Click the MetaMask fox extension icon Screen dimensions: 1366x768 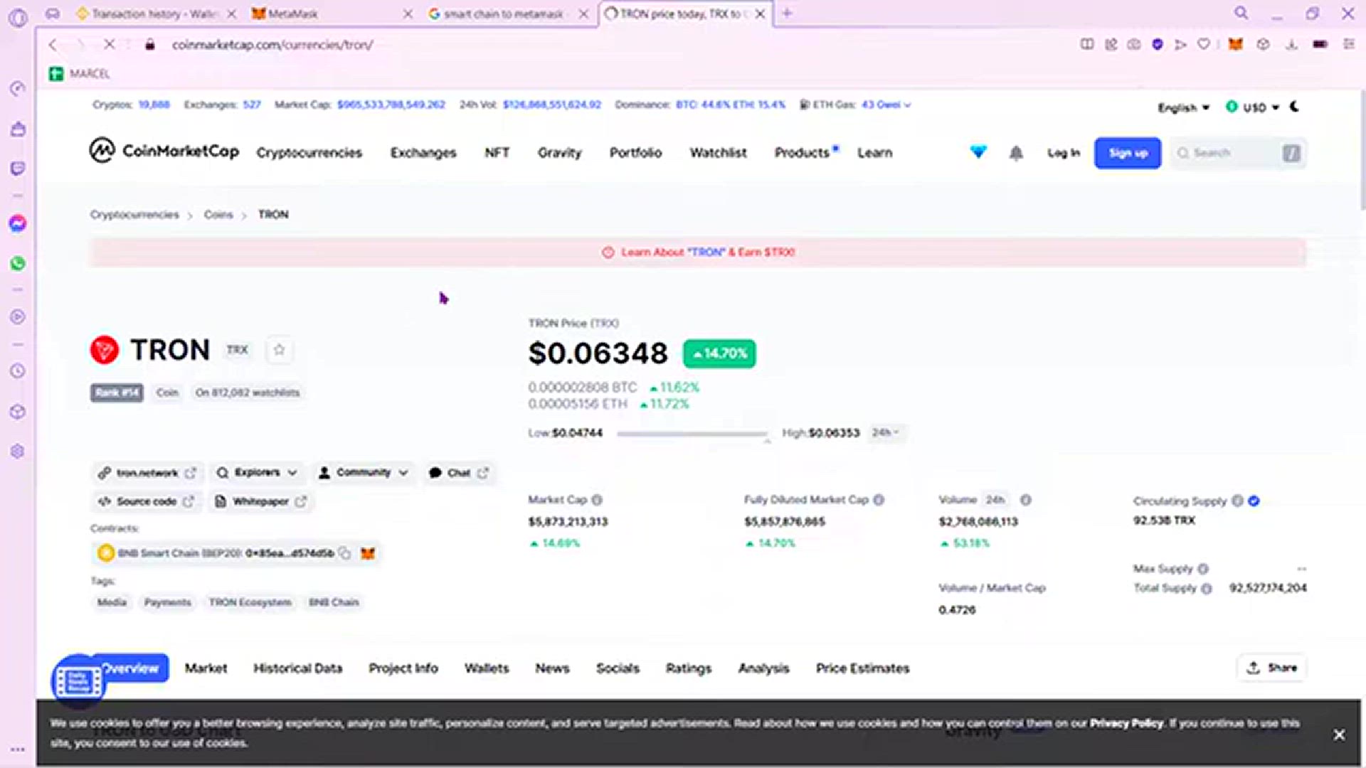pyautogui.click(x=1236, y=44)
